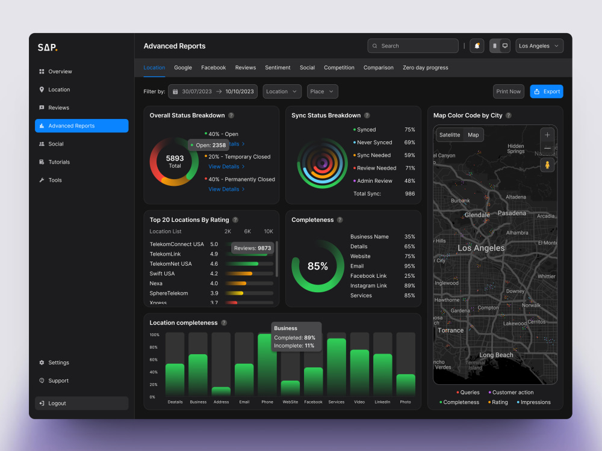Toggle Impressions legend item
The image size is (602, 451).
(x=533, y=402)
